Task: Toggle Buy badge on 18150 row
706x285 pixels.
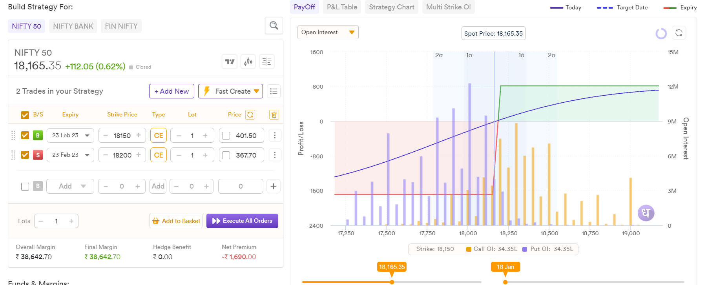Action: [38, 135]
